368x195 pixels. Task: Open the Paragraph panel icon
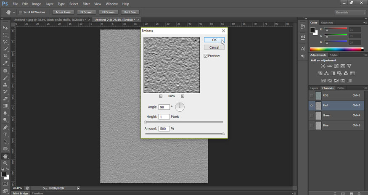pyautogui.click(x=303, y=56)
